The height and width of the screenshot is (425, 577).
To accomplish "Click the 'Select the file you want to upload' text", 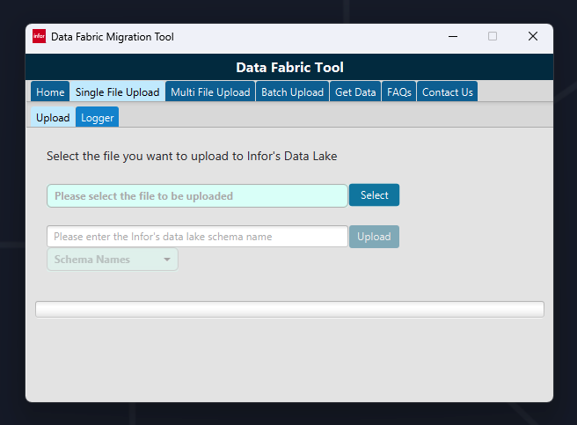I will coord(192,156).
